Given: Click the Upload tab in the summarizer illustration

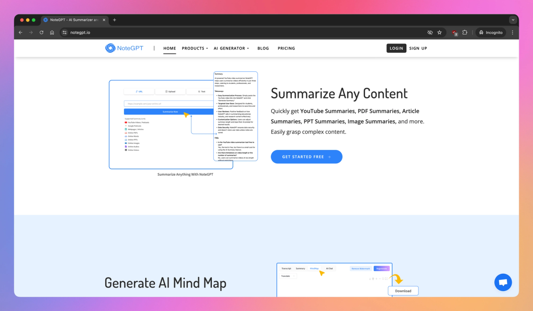Looking at the screenshot, I should (x=170, y=91).
